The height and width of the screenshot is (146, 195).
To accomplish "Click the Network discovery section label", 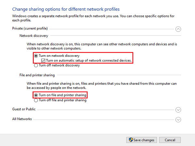I will click(34, 35).
